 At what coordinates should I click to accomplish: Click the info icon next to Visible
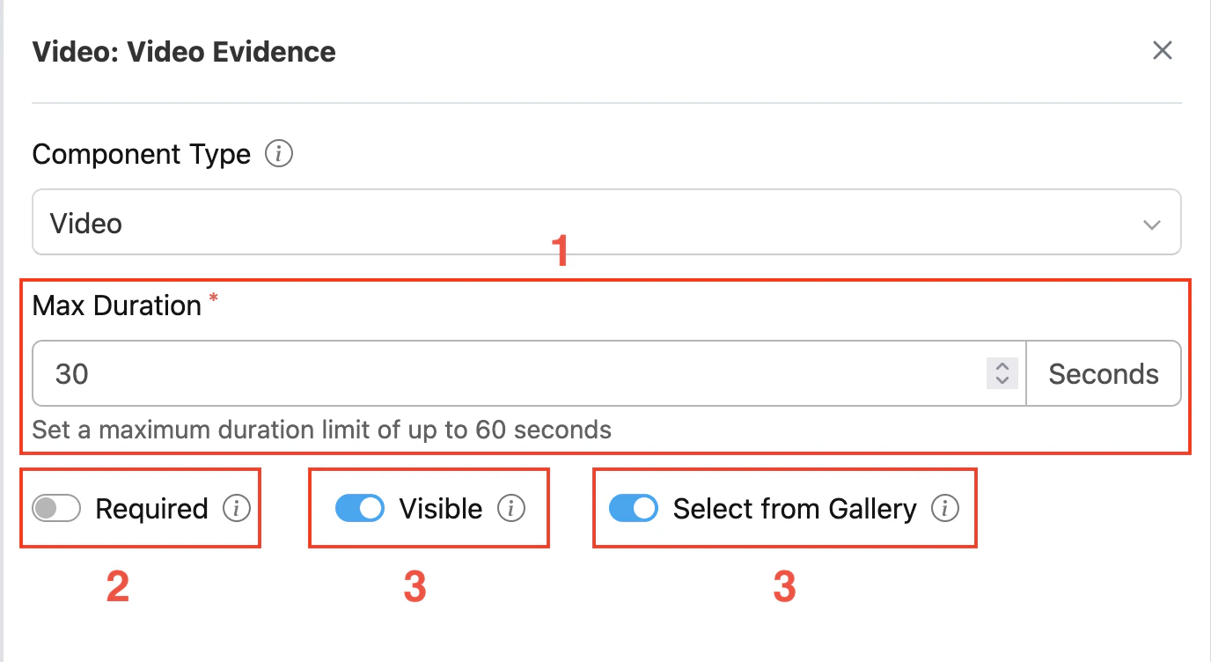(x=510, y=509)
